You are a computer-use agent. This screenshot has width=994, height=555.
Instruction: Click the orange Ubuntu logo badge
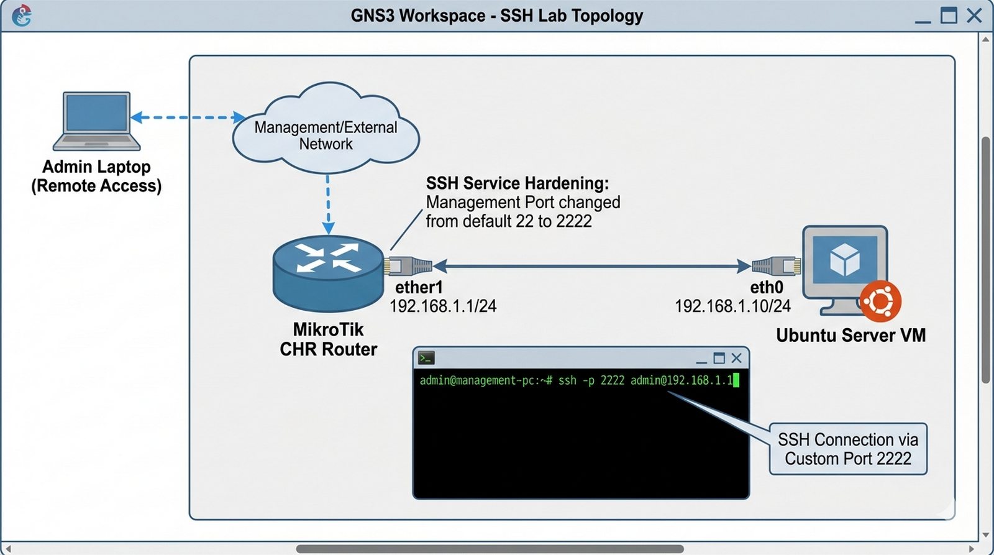(880, 301)
